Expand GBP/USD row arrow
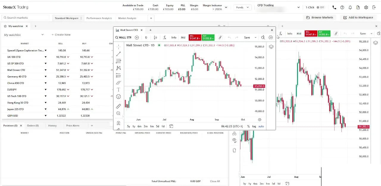Screen dimensions: 381x186 coord(46,116)
